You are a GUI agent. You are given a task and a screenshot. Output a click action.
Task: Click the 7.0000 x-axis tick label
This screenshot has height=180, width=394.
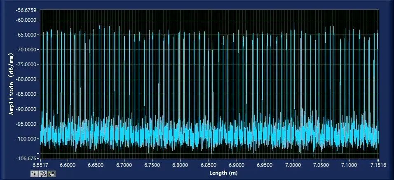pos(293,164)
